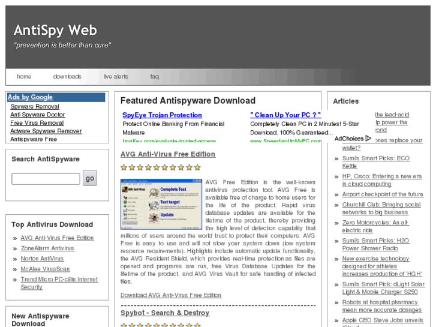Open HP, Cisco cloud computing article
The height and width of the screenshot is (327, 436).
click(x=382, y=180)
